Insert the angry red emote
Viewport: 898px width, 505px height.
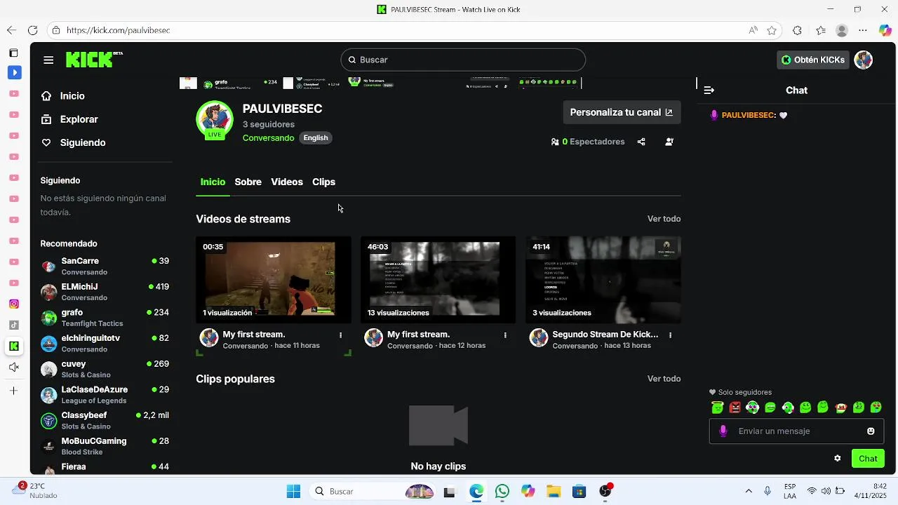(735, 408)
